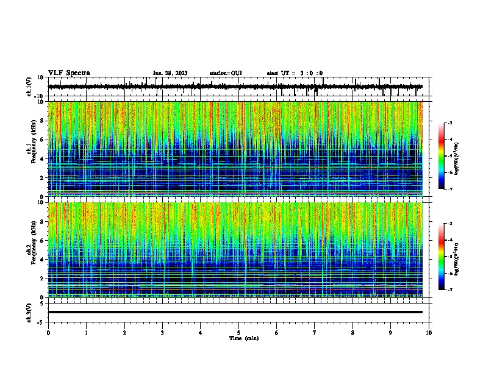Click the ch.2 color scale log(PSD) unit label
Viewport: 483px width, 373px height.
457,259
